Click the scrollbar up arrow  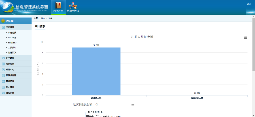(254, 16)
